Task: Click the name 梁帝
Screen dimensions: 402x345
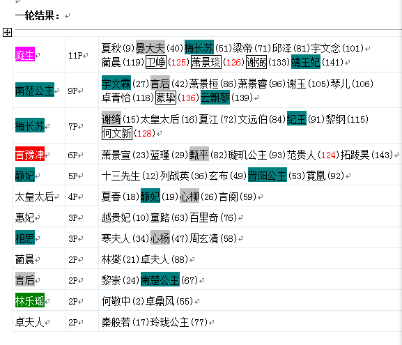Action: pos(243,48)
